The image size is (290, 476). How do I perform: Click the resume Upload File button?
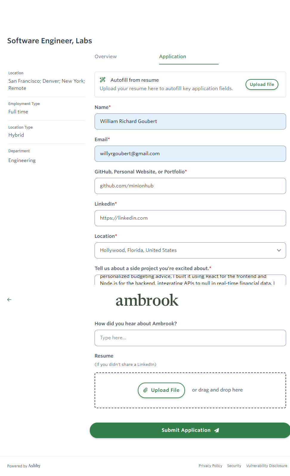coord(161,390)
